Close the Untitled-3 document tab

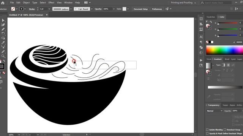pyautogui.click(x=47, y=15)
